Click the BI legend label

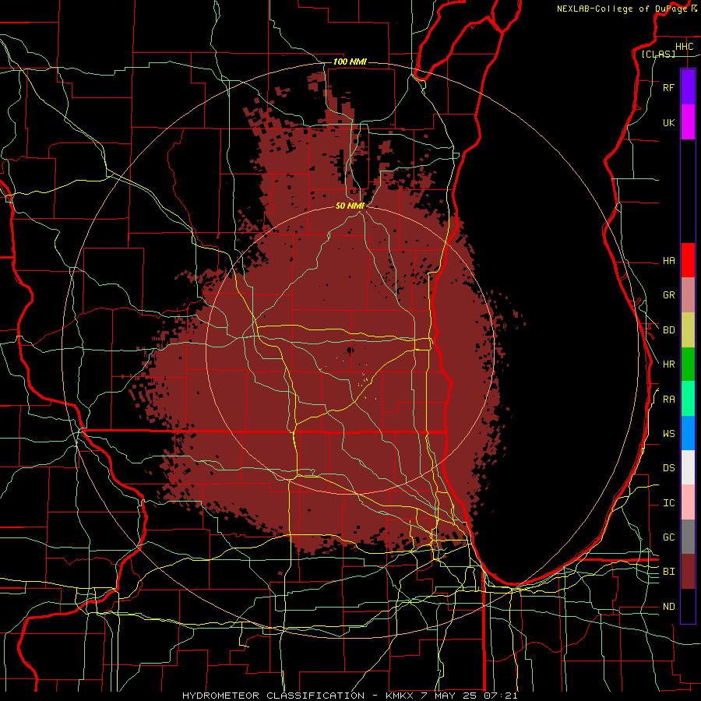(668, 572)
